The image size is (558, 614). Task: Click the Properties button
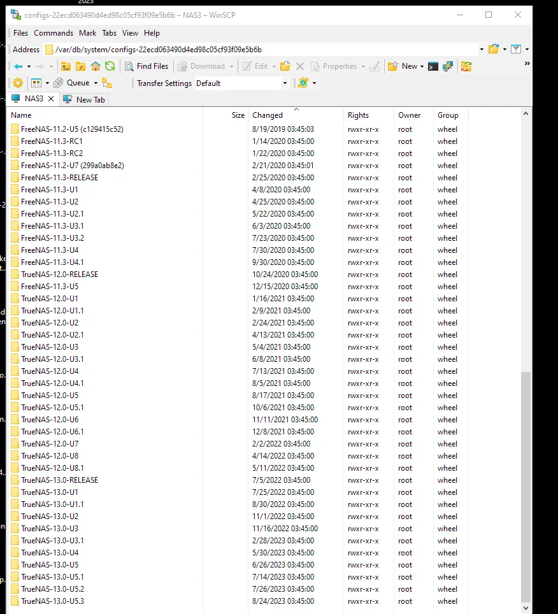338,66
